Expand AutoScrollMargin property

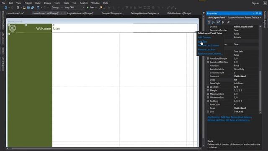point(208,59)
